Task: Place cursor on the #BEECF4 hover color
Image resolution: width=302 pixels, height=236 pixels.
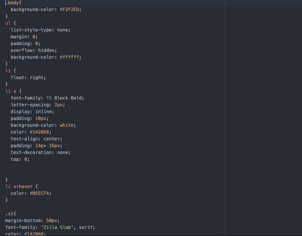Action: click(39, 193)
